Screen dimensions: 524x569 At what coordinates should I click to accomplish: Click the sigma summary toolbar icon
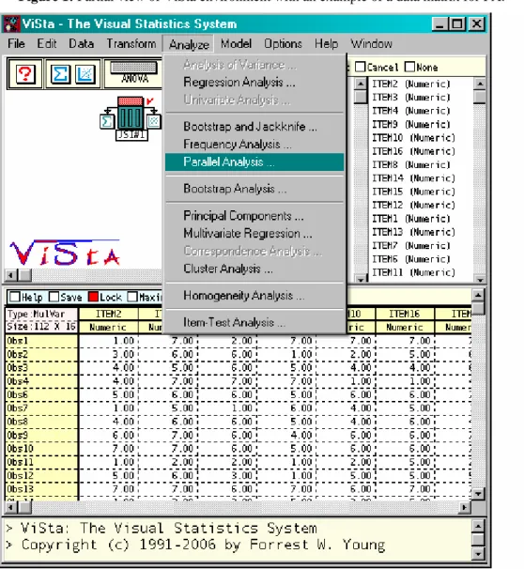click(x=60, y=74)
